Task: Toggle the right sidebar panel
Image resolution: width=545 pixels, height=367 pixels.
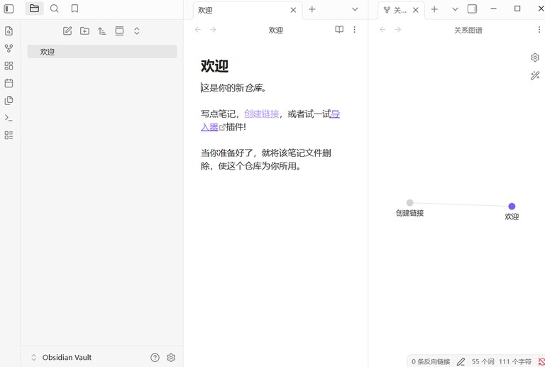Action: [x=472, y=9]
